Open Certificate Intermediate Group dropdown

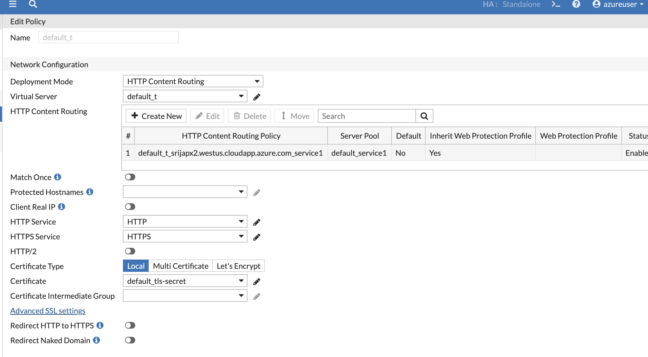coord(185,296)
